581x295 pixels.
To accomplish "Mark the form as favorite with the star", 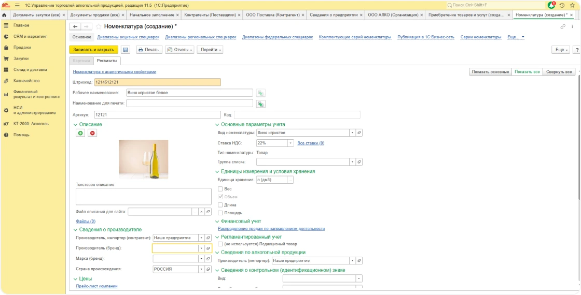I will click(x=99, y=26).
